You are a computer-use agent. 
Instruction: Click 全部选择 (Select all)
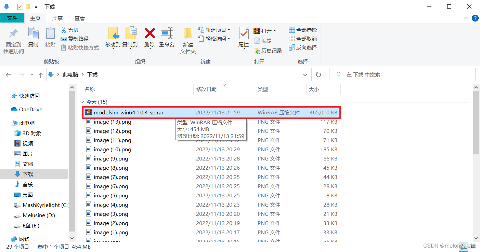303,30
